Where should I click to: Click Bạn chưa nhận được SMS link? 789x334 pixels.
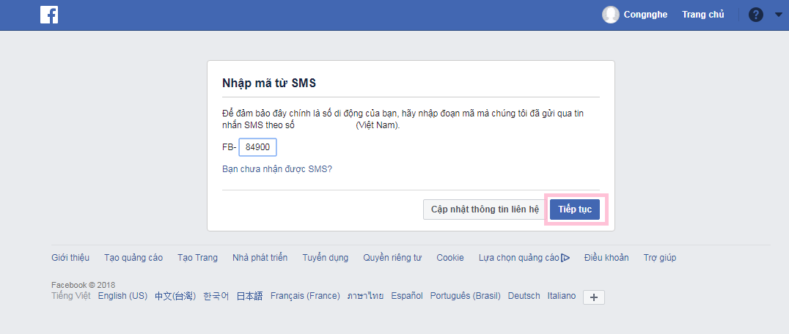(277, 168)
